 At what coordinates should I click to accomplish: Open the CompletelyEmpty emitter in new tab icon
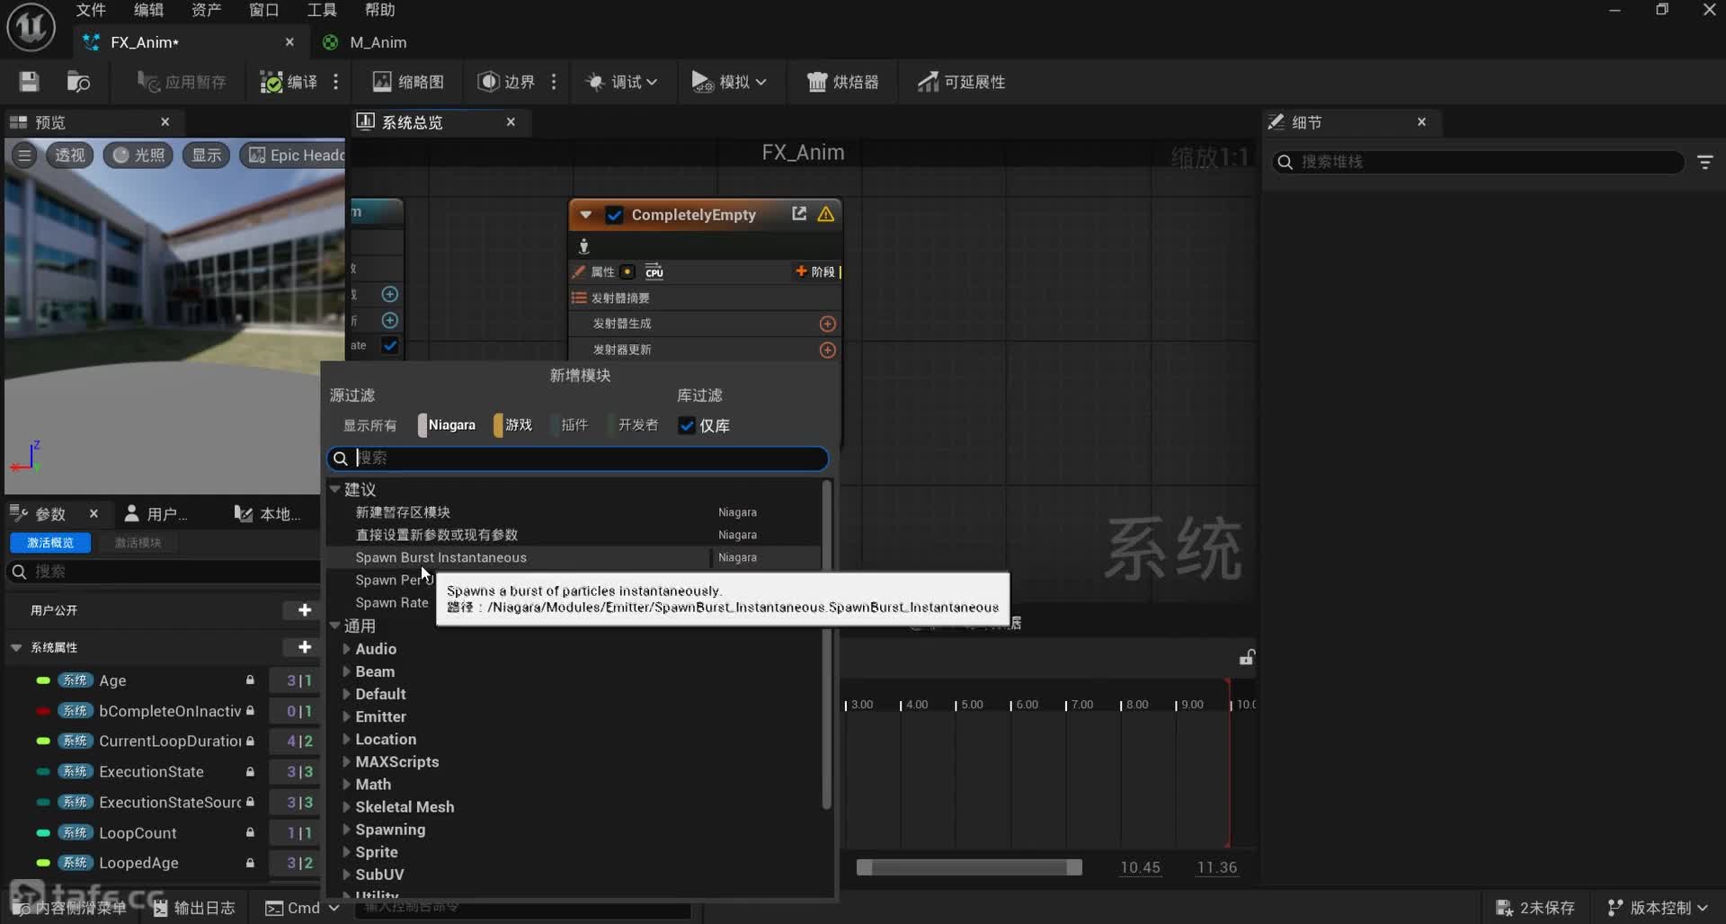(798, 214)
